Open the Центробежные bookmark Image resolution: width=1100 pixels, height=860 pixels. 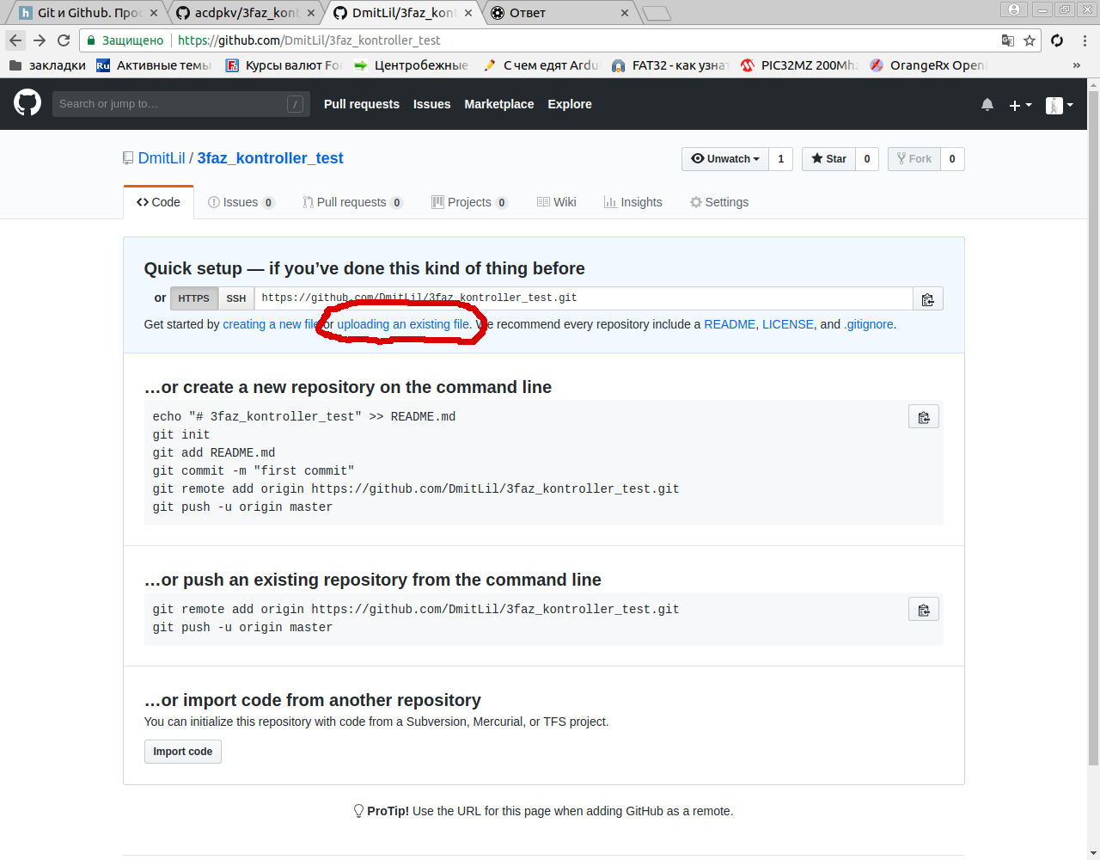pyautogui.click(x=411, y=65)
